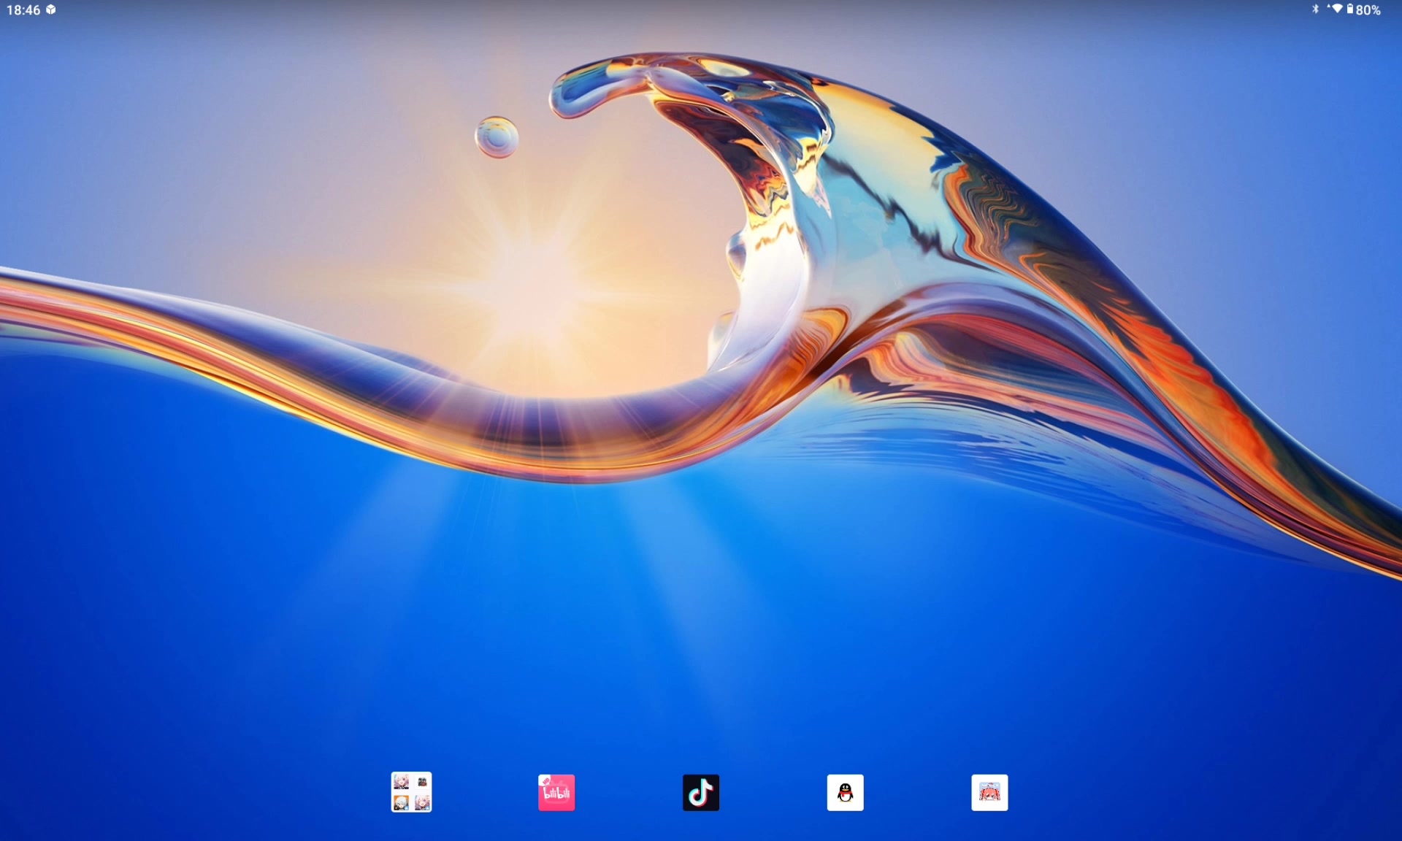This screenshot has height=841, width=1402.
Task: Tap top-right mini icon in games folder
Action: pos(422,782)
